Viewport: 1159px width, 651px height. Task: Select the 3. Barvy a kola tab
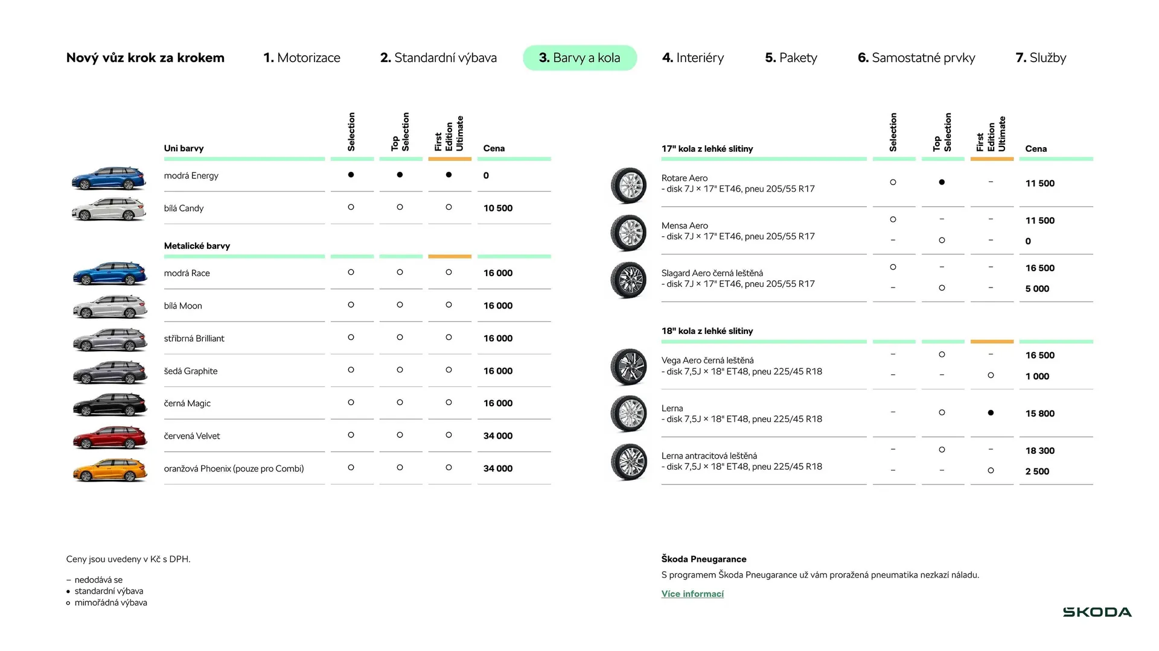tap(579, 58)
